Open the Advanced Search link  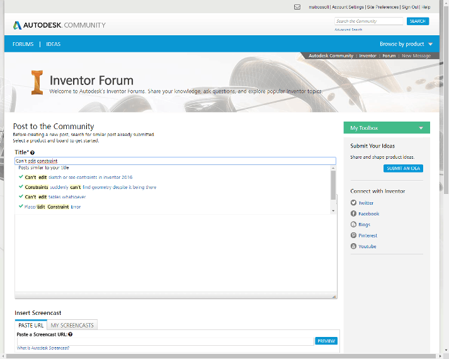(x=348, y=30)
